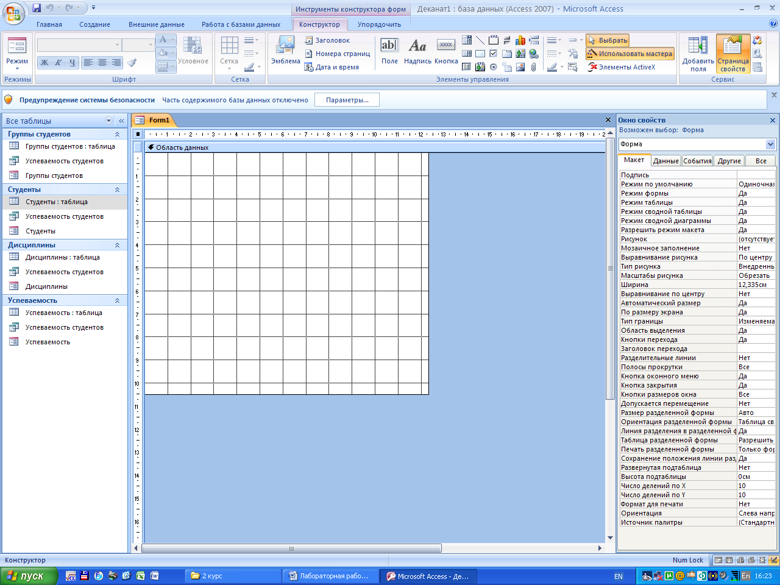780x585 pixels.
Task: Open the font size combo box
Action: pyautogui.click(x=138, y=45)
